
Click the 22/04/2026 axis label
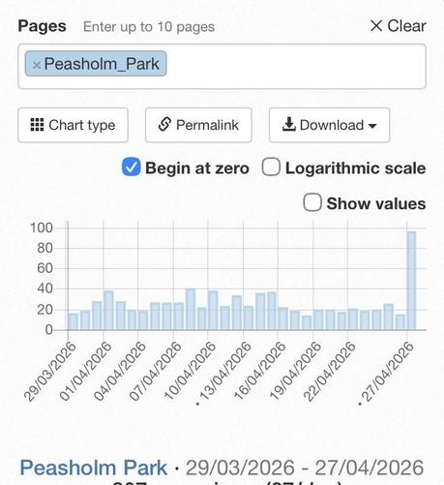pos(329,371)
